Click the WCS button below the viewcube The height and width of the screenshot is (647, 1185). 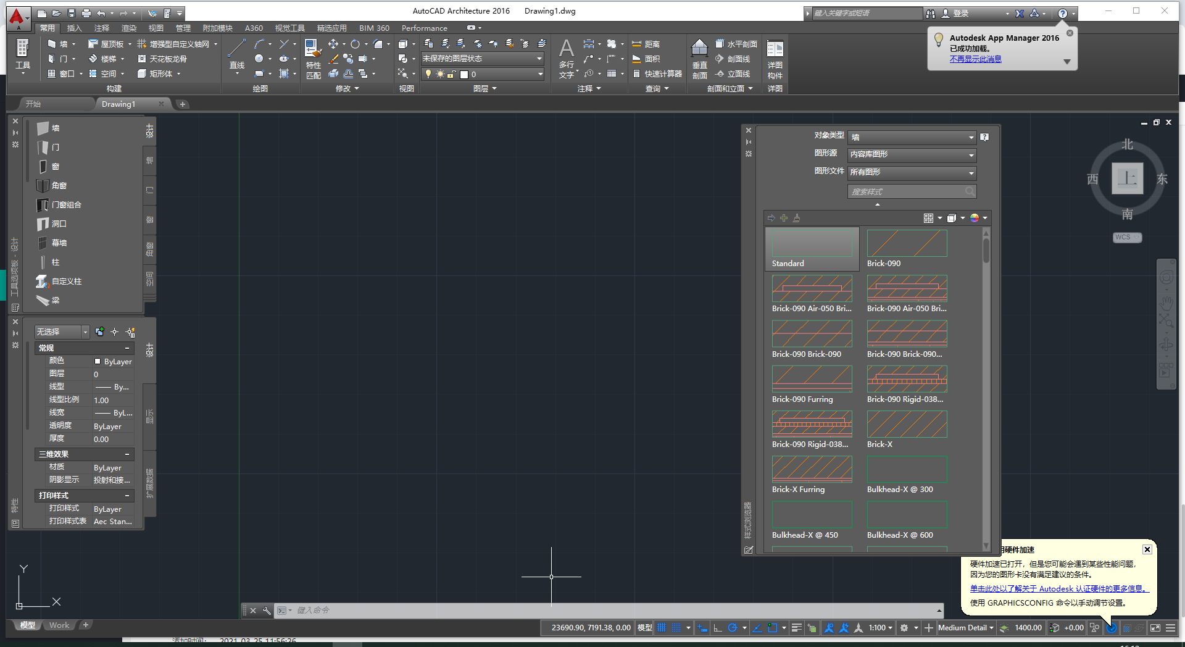(1127, 237)
